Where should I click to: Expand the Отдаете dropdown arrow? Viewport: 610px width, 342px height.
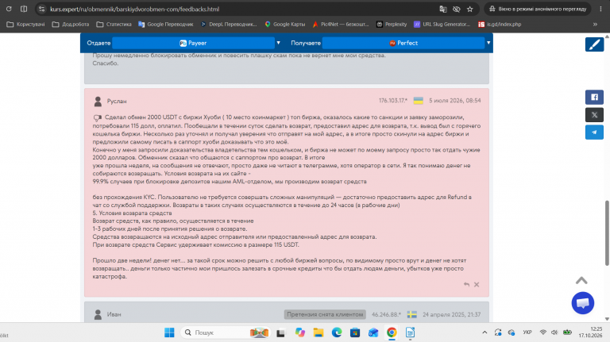point(278,43)
